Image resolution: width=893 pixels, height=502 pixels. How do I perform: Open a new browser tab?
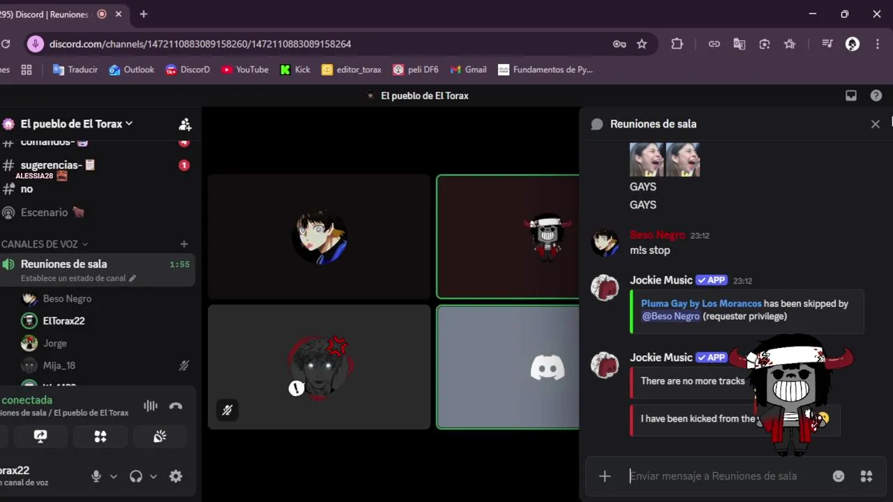click(x=144, y=14)
